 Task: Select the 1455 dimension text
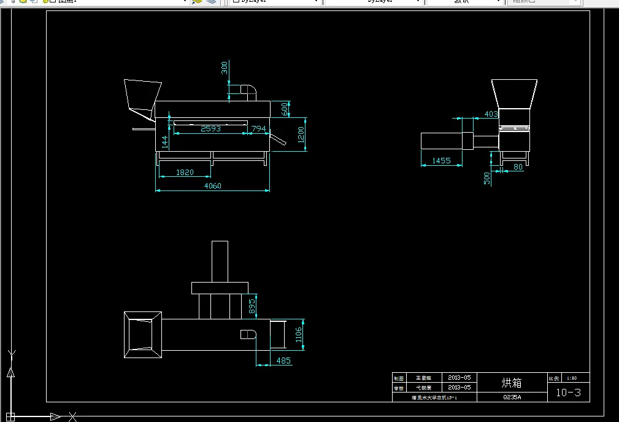click(x=441, y=160)
